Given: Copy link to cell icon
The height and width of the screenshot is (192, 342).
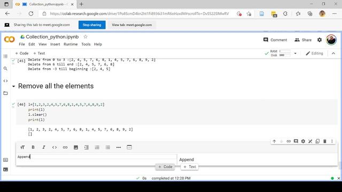Looking at the screenshot, I should 289,141.
